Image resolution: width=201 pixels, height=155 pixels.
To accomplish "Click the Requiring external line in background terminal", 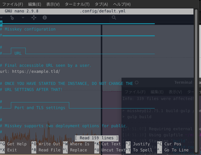I will pyautogui.click(x=158, y=129).
